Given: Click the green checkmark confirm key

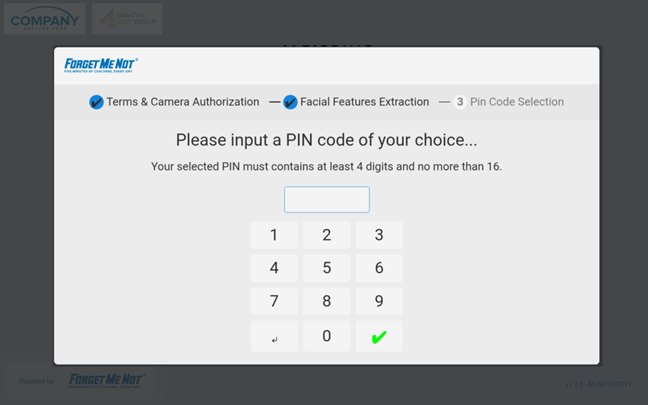Looking at the screenshot, I should tap(379, 336).
